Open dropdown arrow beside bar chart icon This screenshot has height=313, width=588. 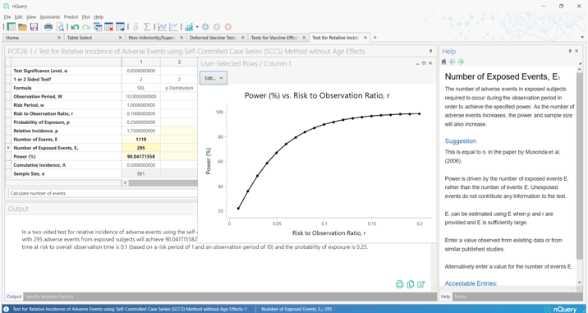pyautogui.click(x=197, y=26)
